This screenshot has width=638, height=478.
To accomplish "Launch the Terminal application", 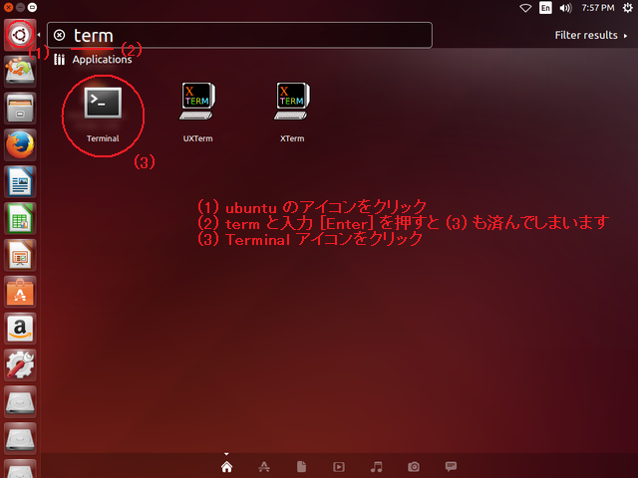I will 103,116.
